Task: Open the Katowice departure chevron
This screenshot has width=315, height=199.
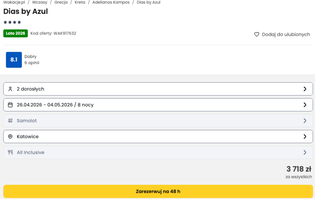Action: pos(305,136)
